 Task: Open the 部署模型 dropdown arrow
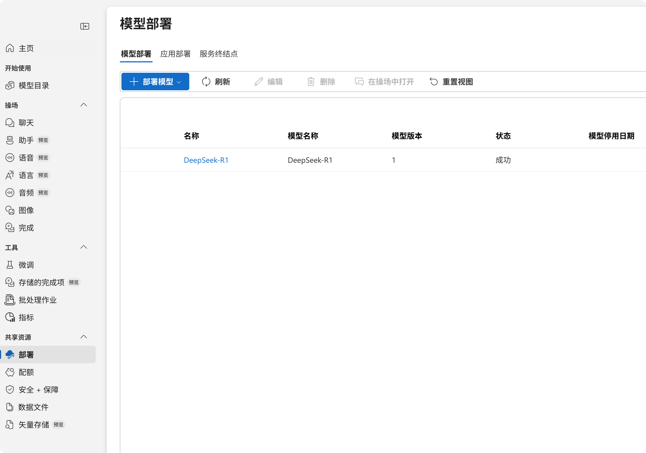point(179,82)
